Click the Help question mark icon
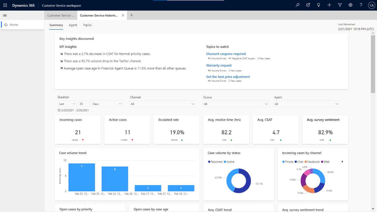This screenshot has height=212, width=377. (361, 5)
